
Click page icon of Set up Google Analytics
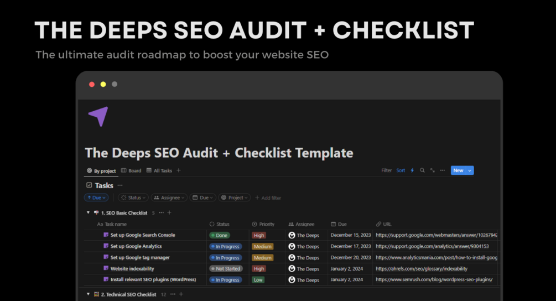point(106,246)
